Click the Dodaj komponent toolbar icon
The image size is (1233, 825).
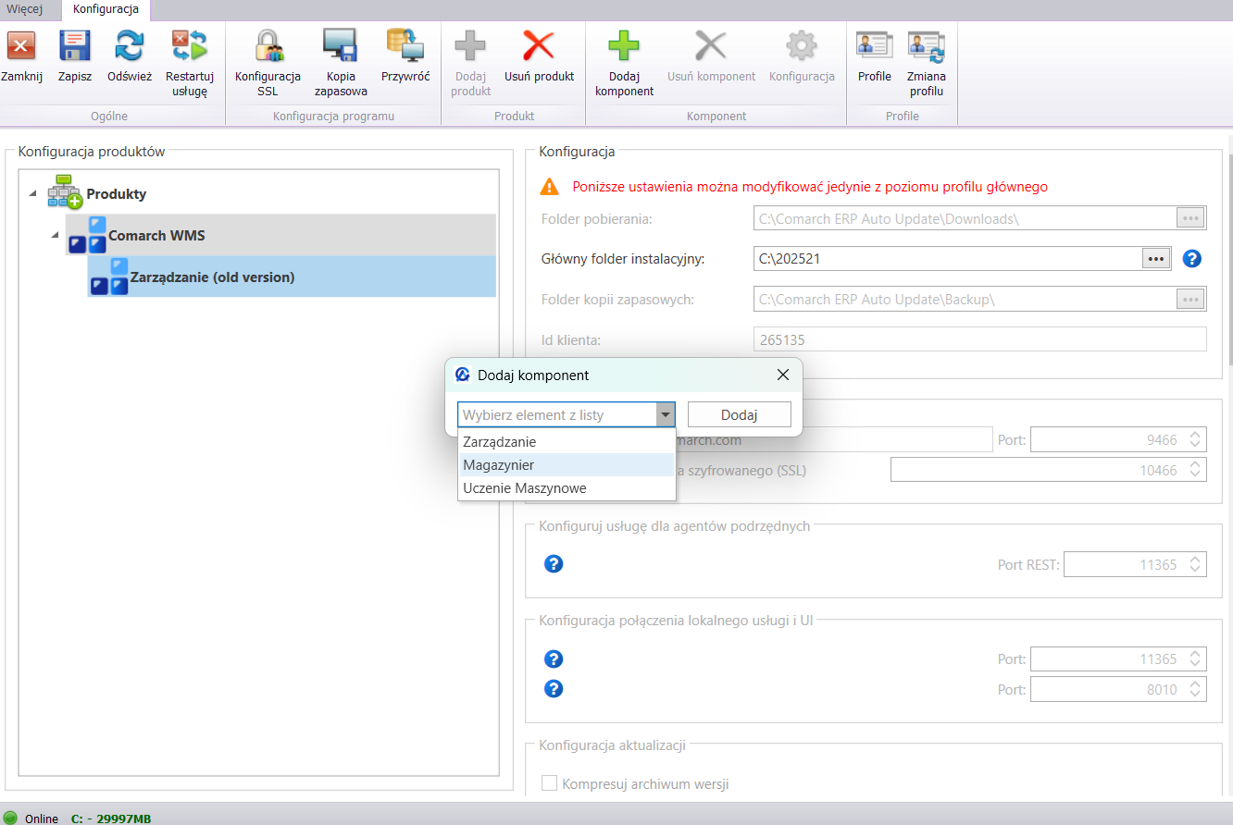(x=624, y=46)
